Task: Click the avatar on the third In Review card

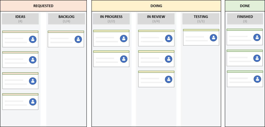Action: click(169, 79)
